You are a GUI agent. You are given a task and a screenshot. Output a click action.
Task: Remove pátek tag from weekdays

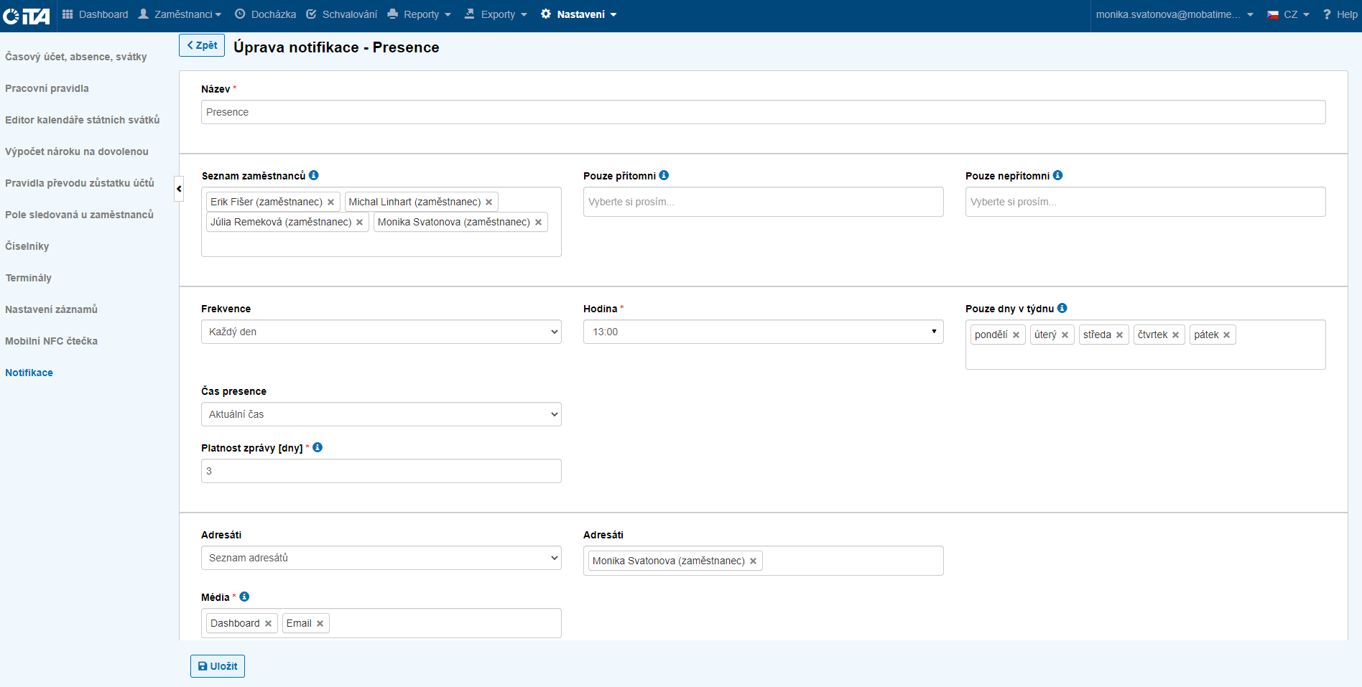click(1226, 335)
